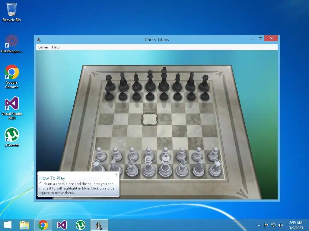
Task: Show hidden system tray icons
Action: (259, 225)
